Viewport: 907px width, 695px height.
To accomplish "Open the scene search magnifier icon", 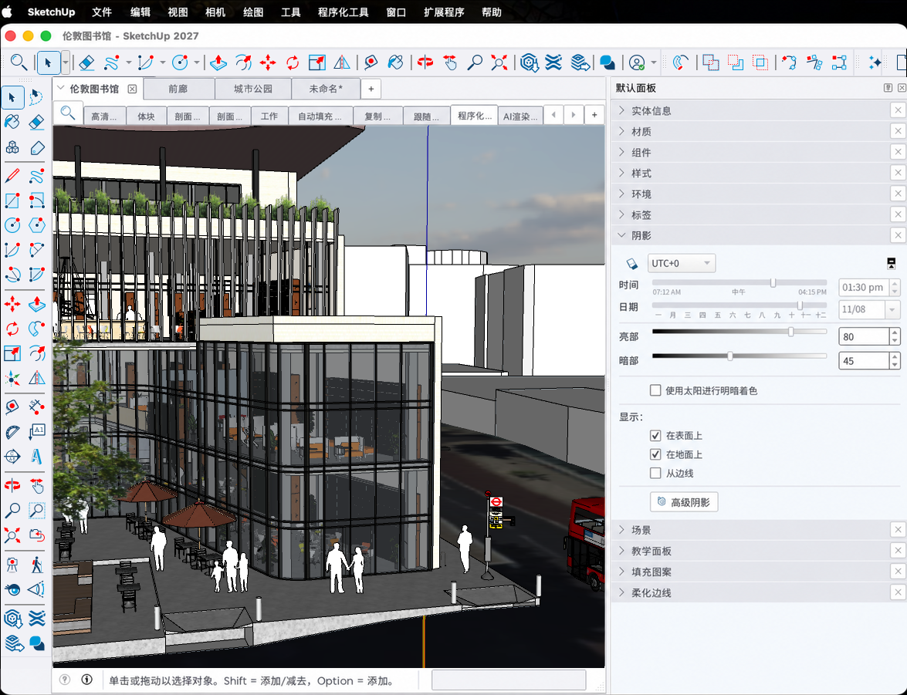I will click(68, 113).
